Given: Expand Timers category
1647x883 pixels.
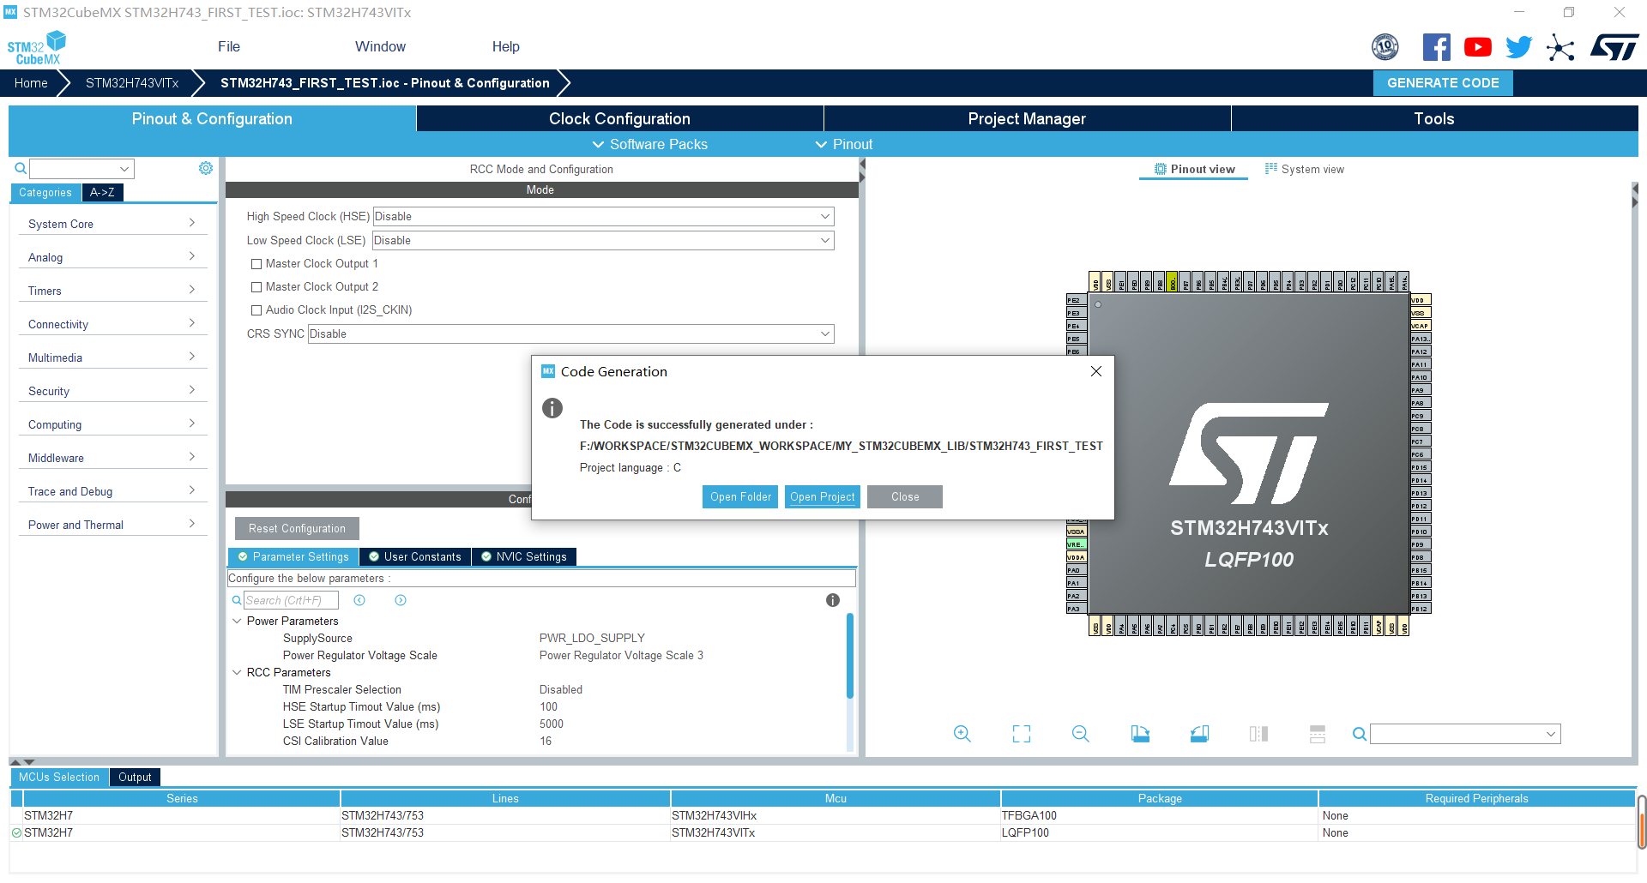Looking at the screenshot, I should click(x=112, y=291).
